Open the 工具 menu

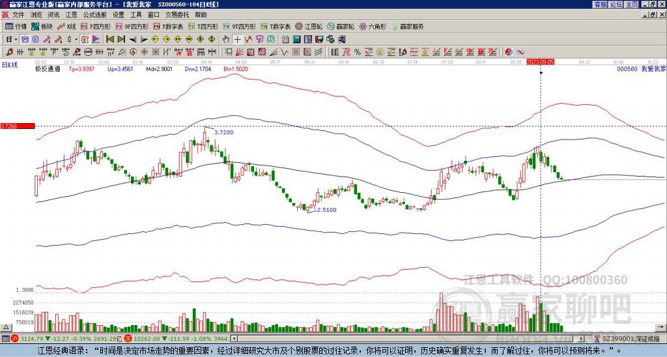tap(136, 15)
